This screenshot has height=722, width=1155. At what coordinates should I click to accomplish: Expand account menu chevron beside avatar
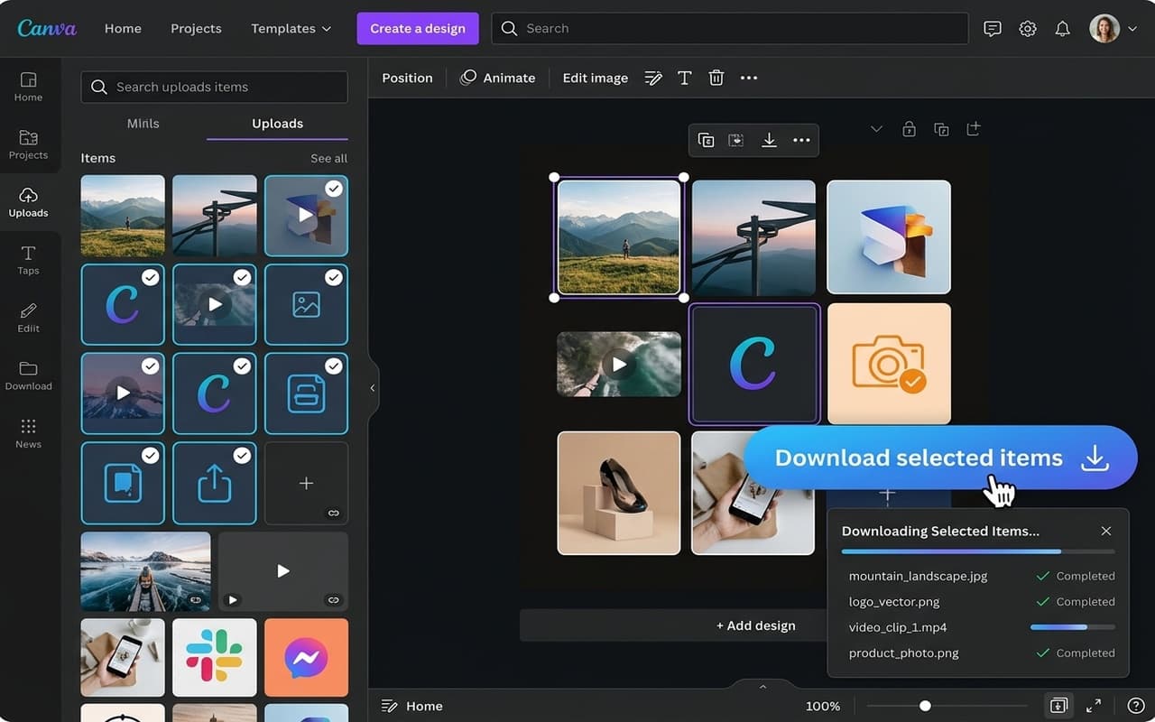(1133, 29)
